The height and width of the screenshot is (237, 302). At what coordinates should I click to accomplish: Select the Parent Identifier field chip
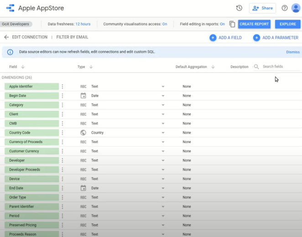(31, 206)
